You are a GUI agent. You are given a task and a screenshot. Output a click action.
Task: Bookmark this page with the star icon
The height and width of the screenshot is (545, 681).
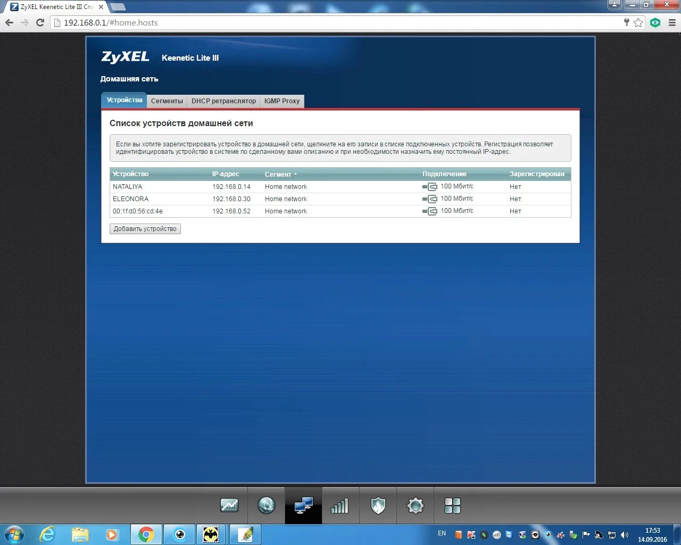click(x=638, y=22)
